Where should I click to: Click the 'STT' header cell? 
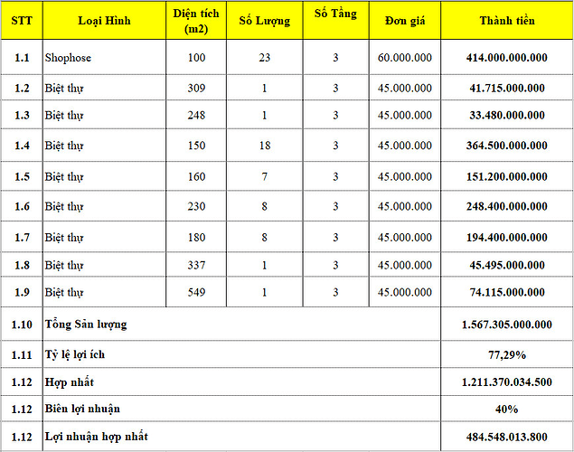point(22,21)
